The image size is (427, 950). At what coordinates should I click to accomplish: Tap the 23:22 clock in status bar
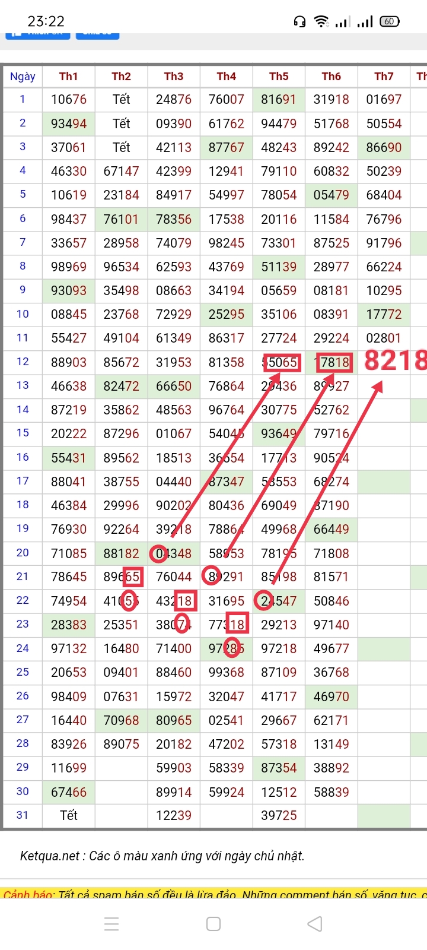tap(46, 21)
